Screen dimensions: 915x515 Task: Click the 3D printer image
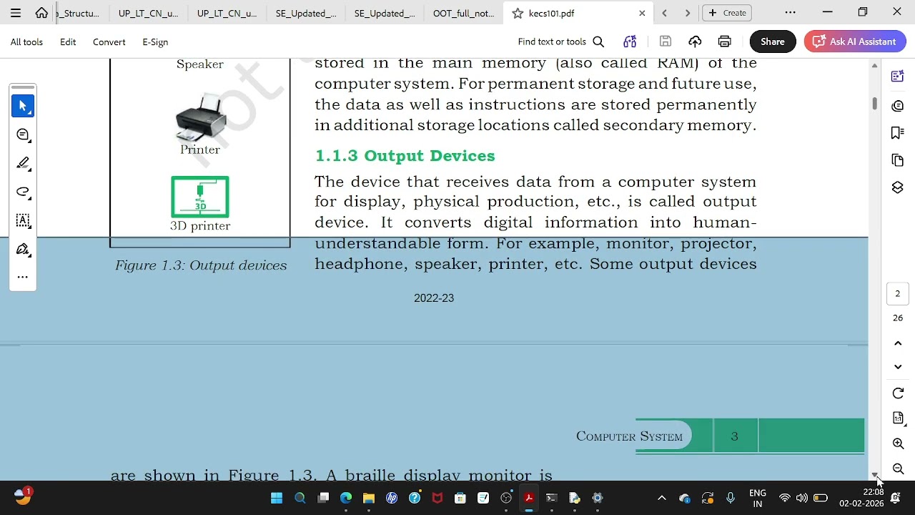200,197
